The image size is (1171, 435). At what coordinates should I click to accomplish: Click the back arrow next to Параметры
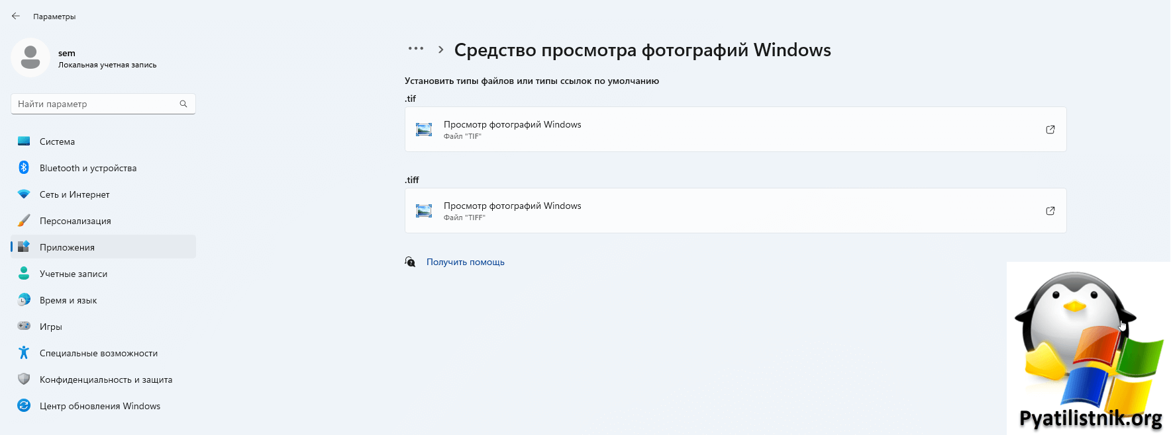point(16,16)
